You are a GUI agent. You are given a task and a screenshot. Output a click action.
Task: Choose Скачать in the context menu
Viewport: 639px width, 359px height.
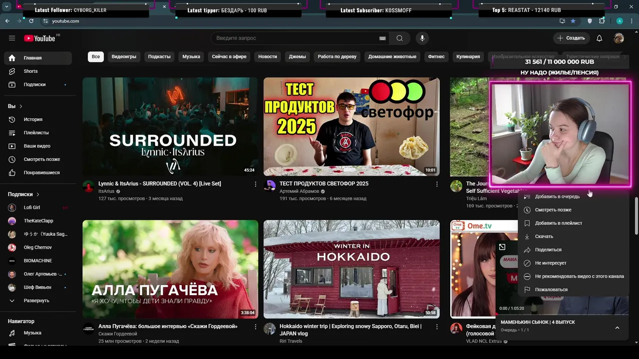point(574,236)
